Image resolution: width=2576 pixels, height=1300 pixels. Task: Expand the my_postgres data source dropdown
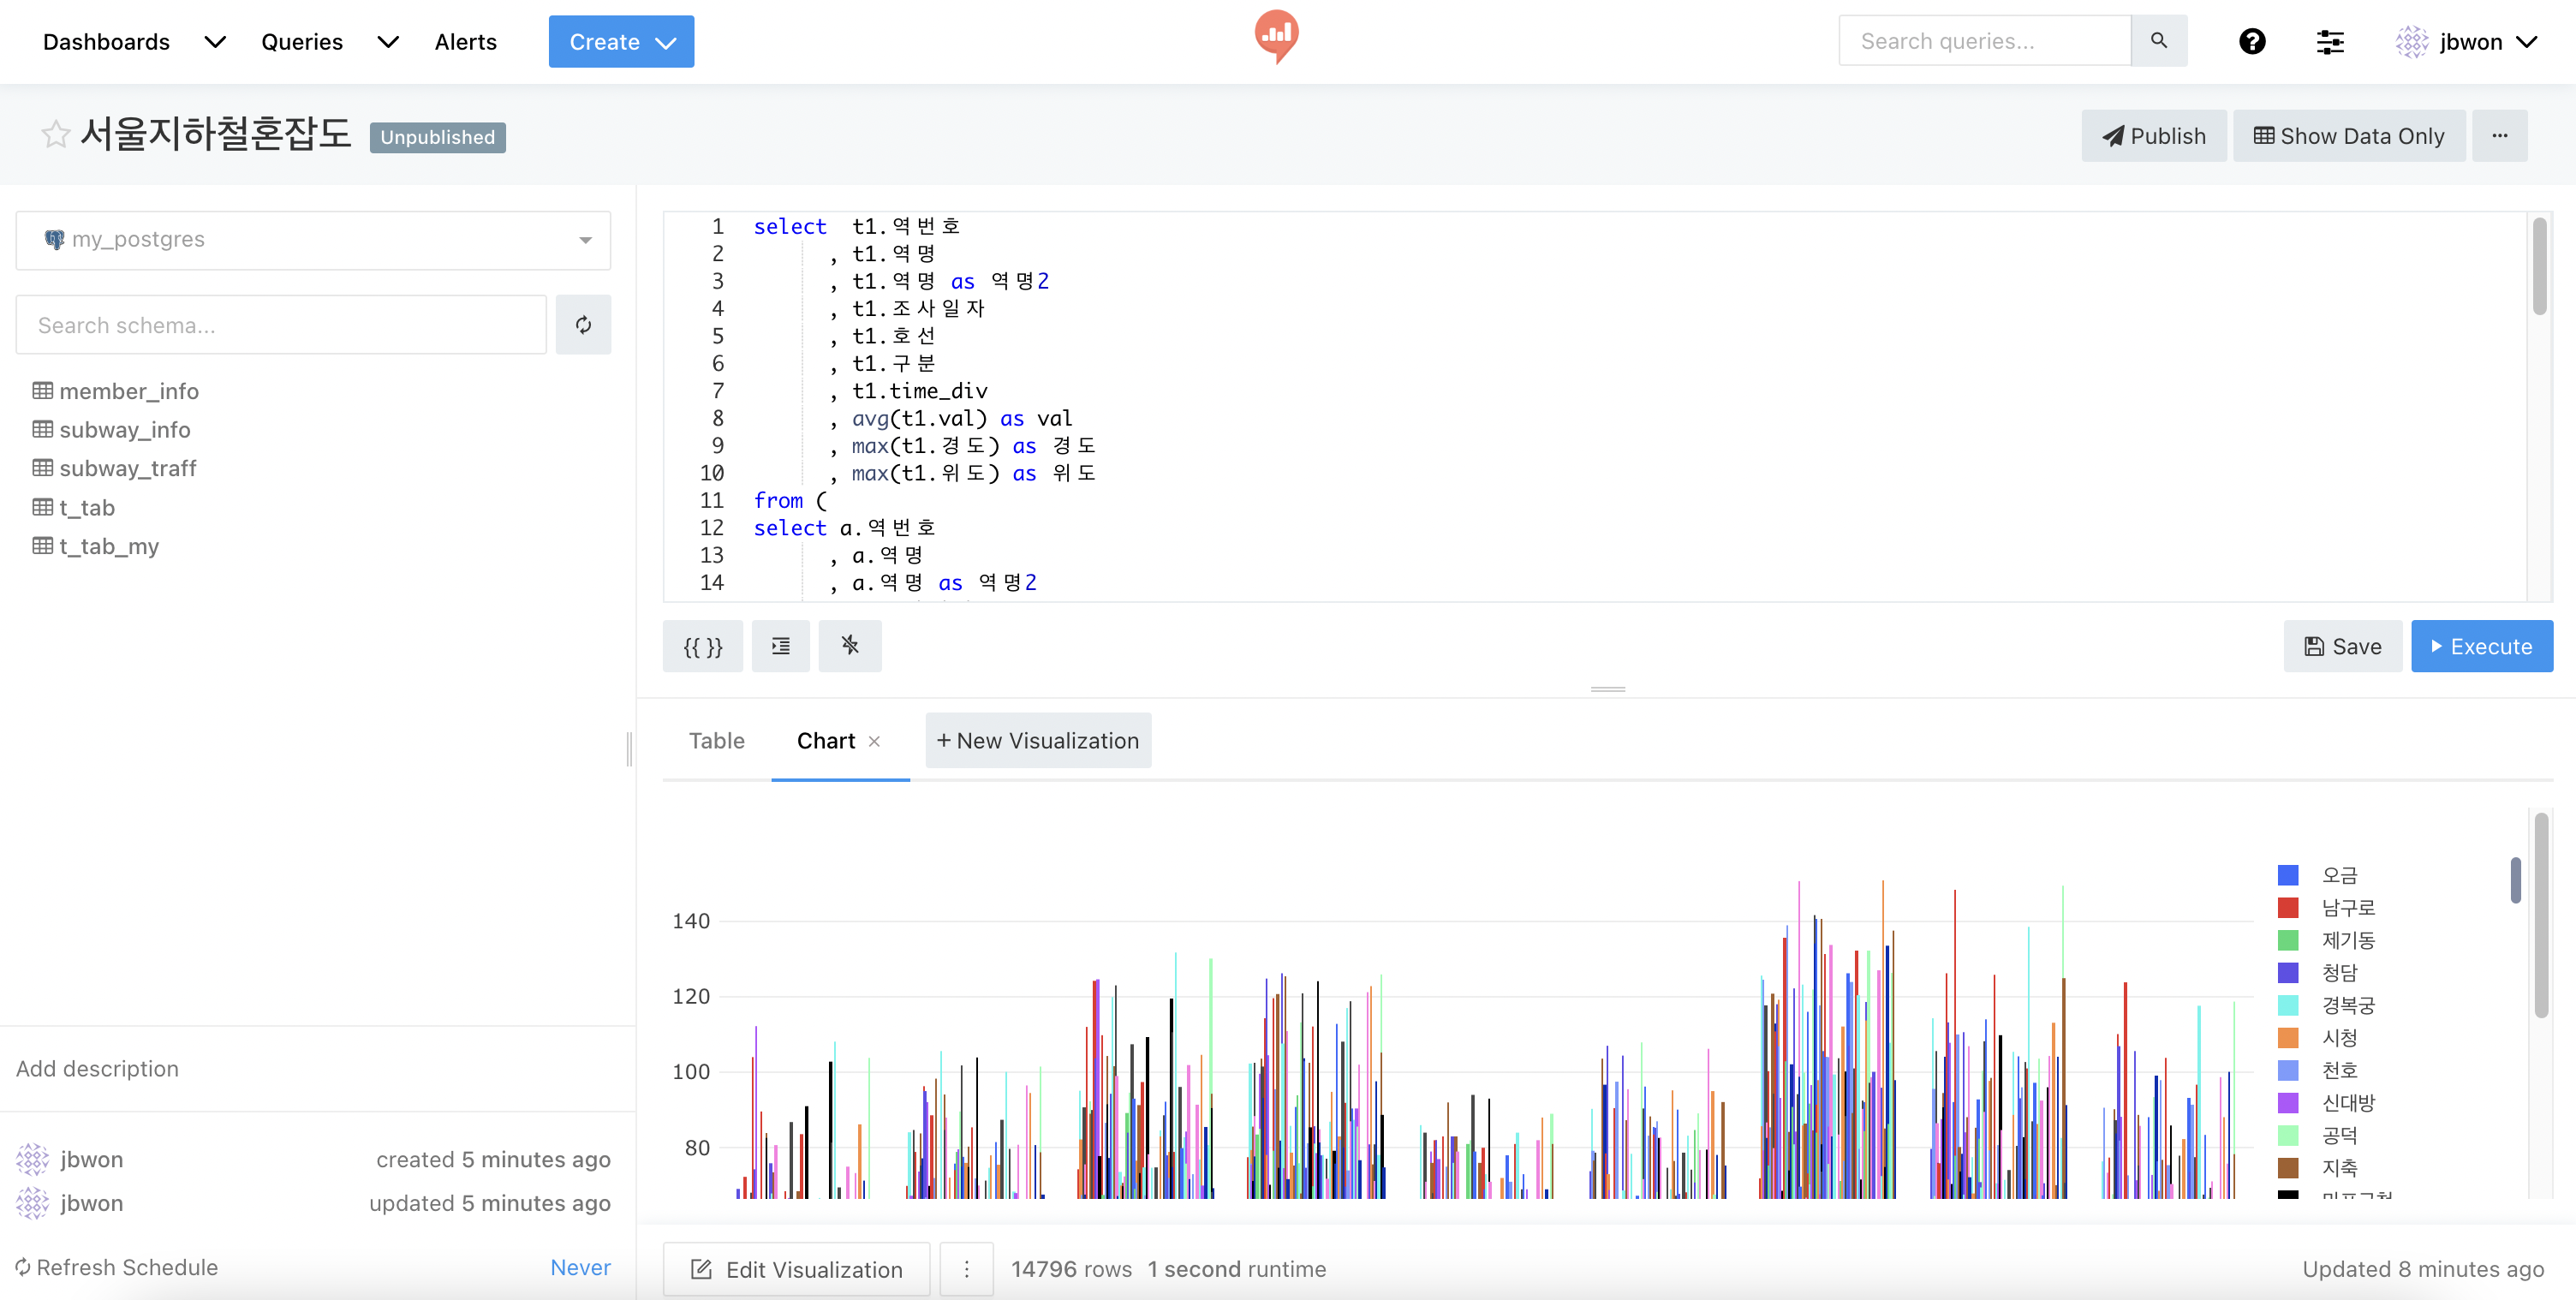(x=313, y=240)
